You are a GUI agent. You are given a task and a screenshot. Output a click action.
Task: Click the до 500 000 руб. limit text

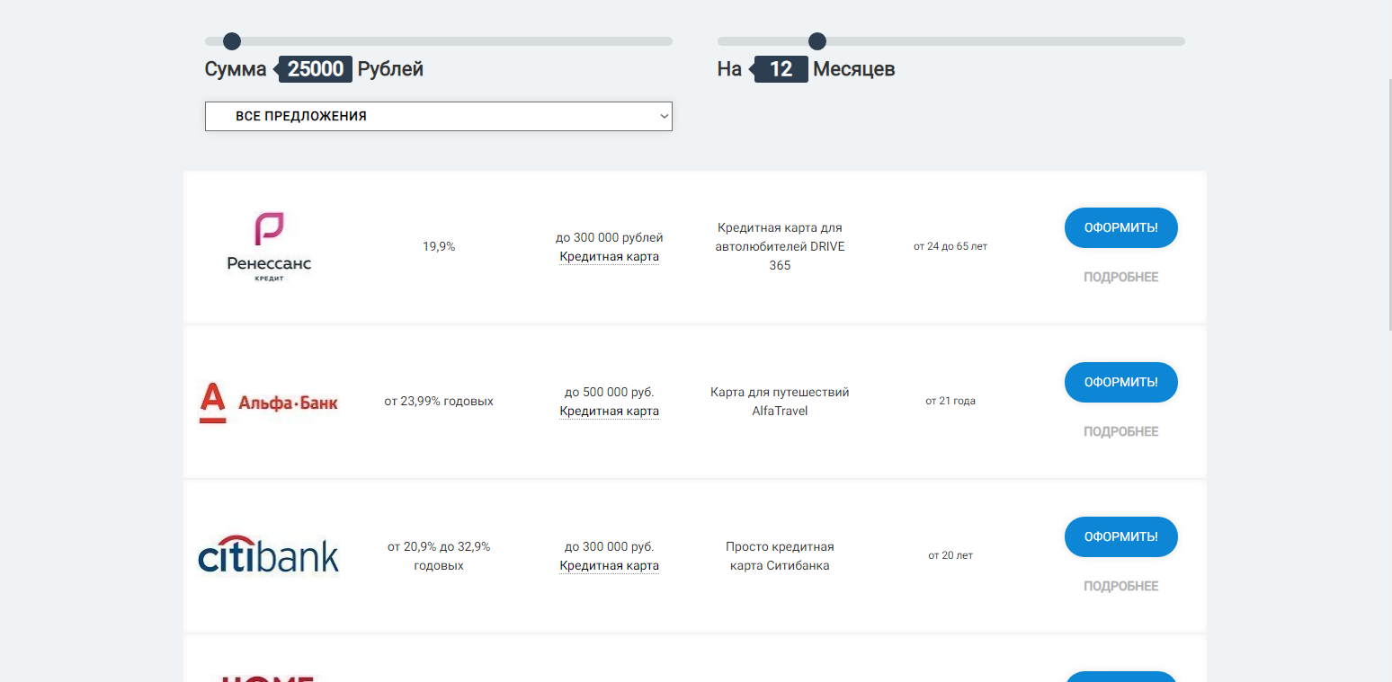click(x=610, y=393)
